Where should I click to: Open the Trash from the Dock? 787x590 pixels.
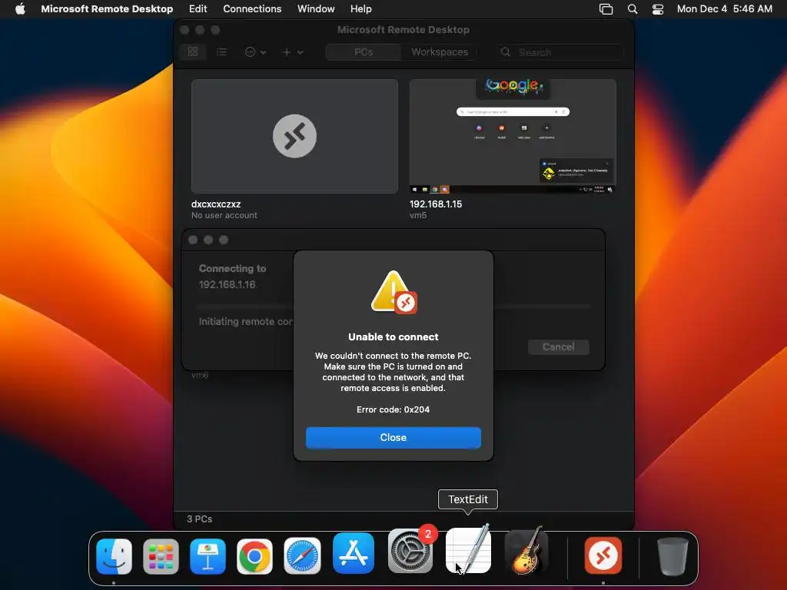672,556
